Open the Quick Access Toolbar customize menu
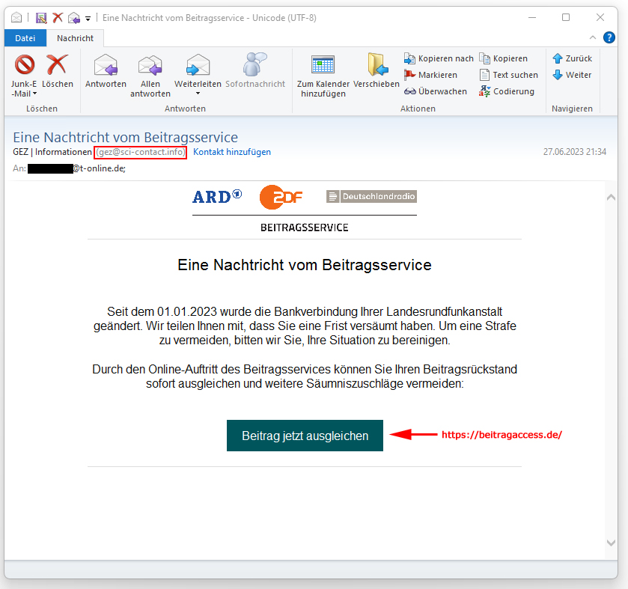The image size is (628, 589). 87,17
